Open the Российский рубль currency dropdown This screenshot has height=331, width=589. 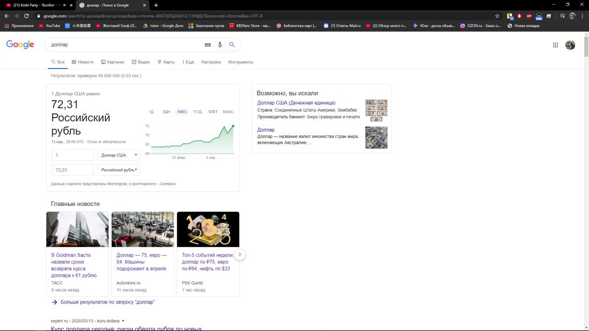(119, 170)
